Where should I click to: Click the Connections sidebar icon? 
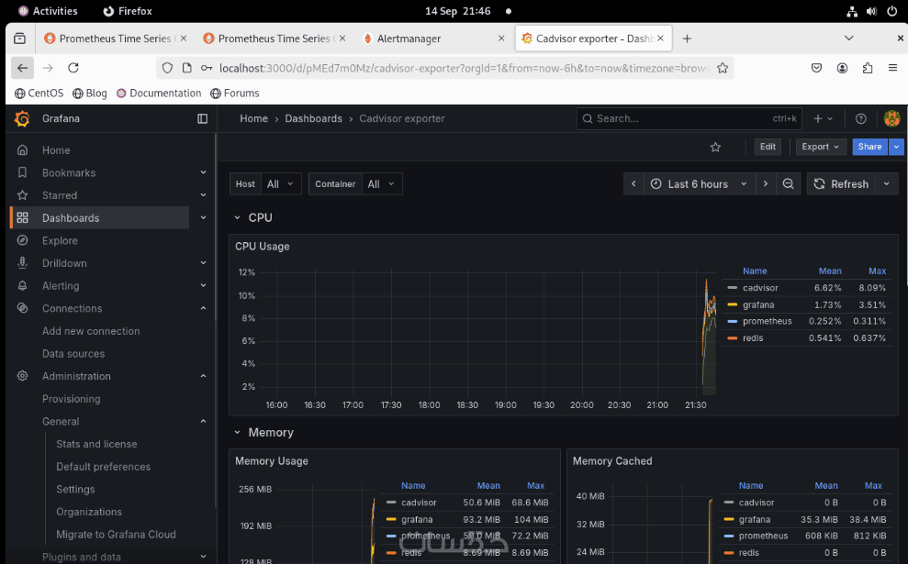[23, 308]
